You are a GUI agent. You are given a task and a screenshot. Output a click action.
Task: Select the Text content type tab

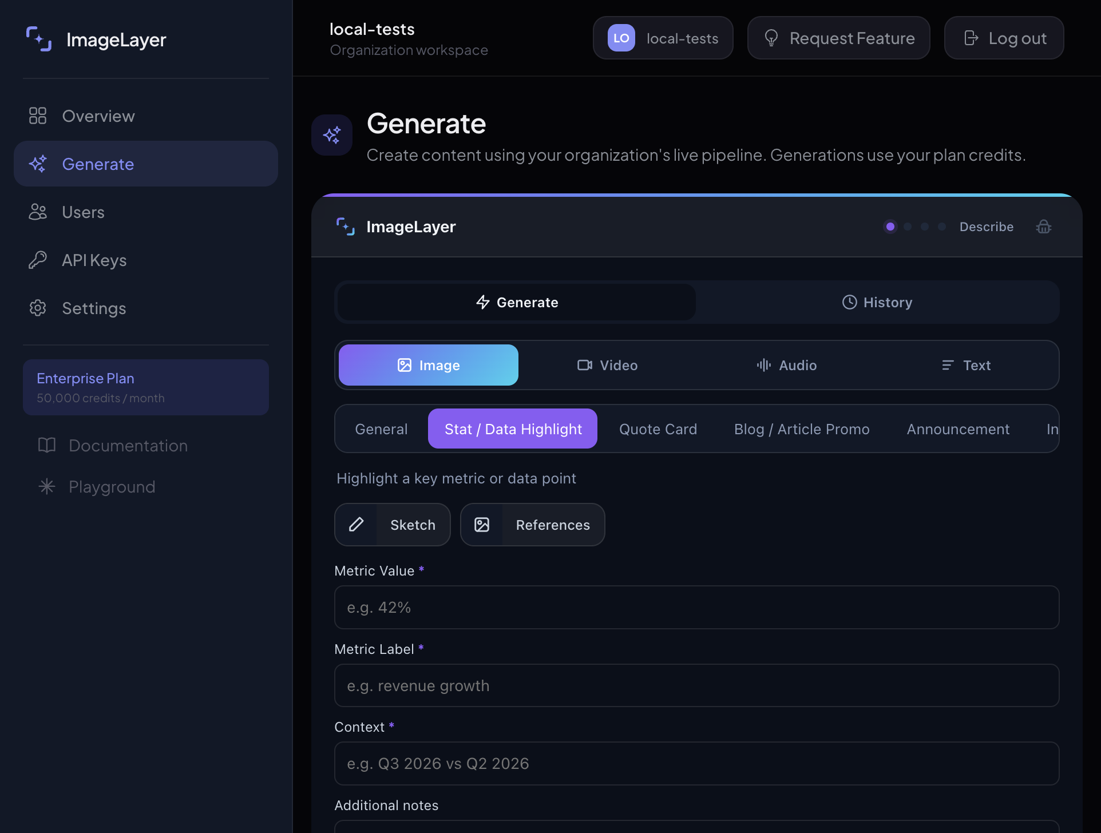pyautogui.click(x=966, y=365)
